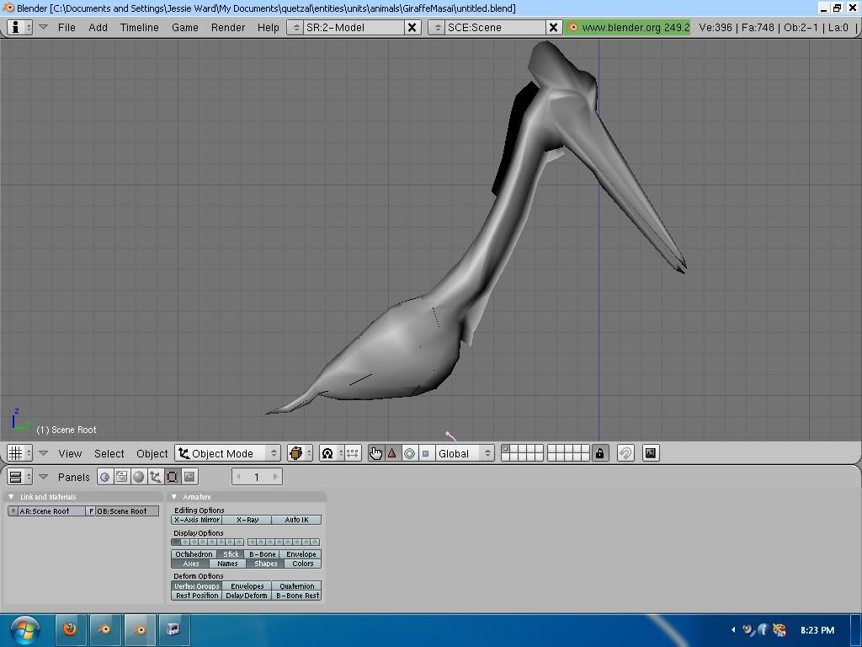Collapse the Armature panel
Image resolution: width=862 pixels, height=647 pixels.
[x=174, y=497]
